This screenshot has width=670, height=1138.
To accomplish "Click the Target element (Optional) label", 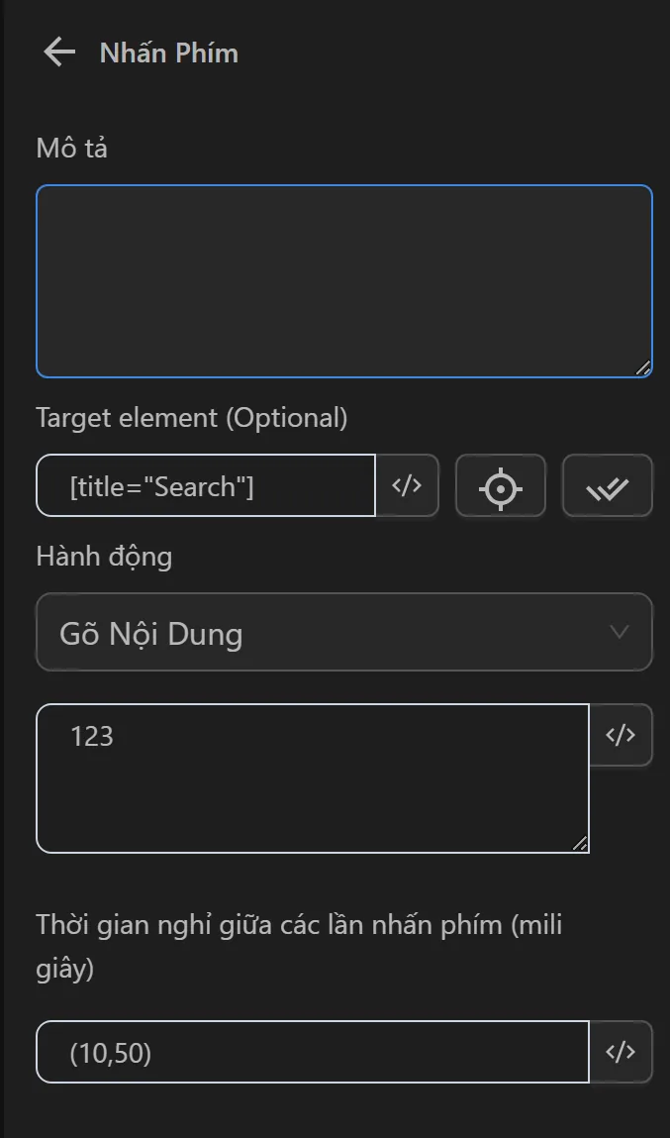I will point(192,418).
